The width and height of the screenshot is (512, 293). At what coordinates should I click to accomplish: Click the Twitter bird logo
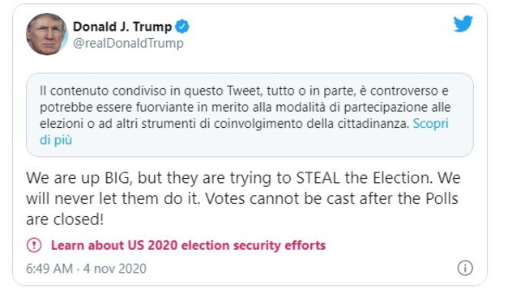[463, 23]
